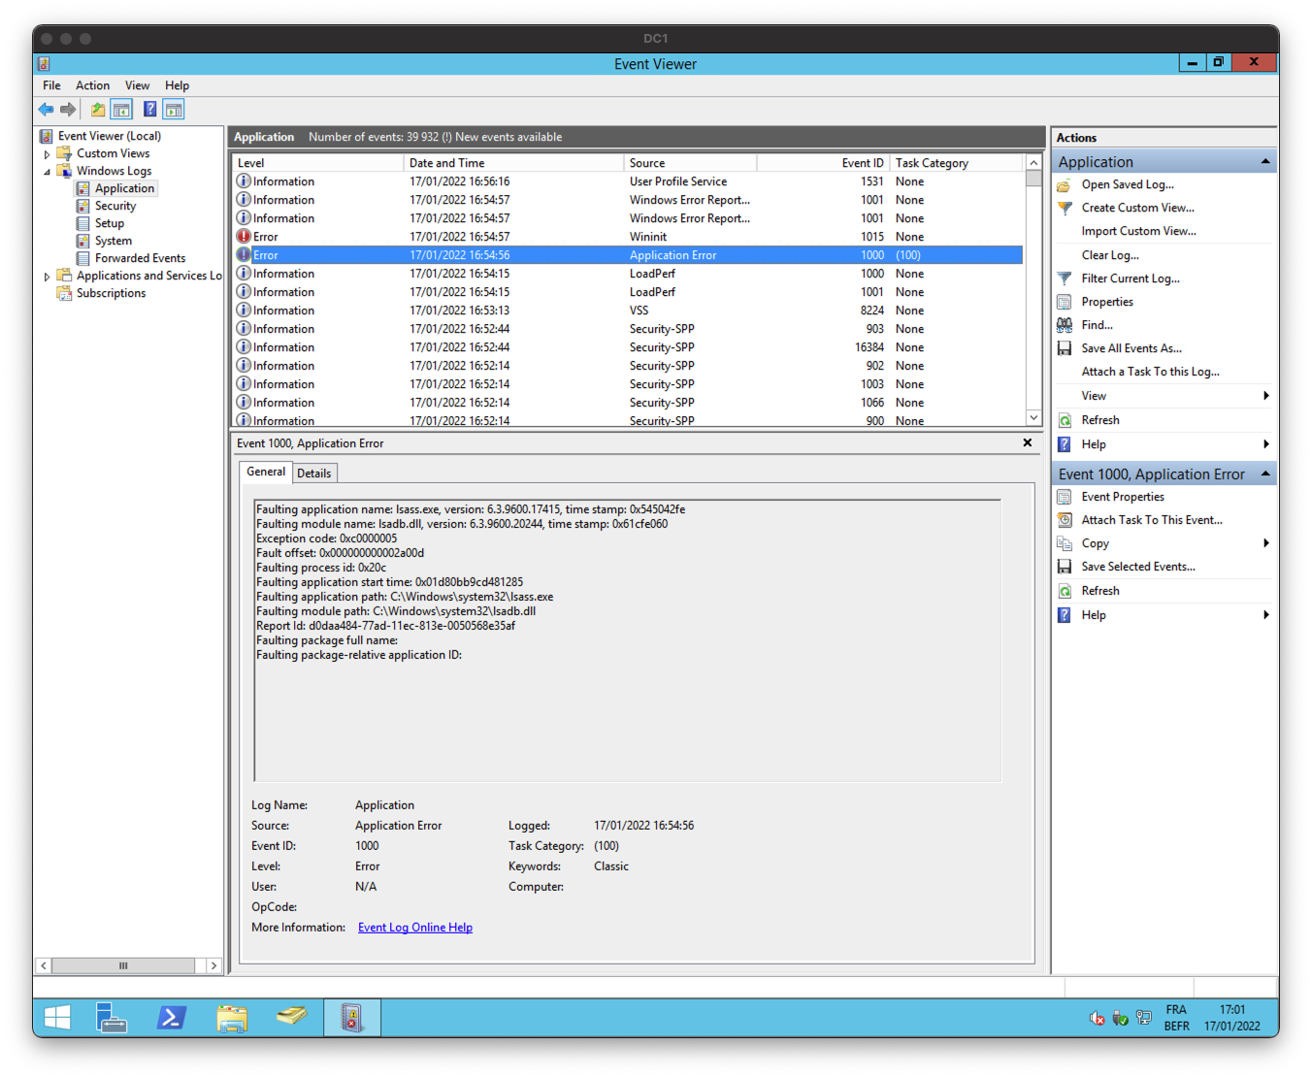
Task: Click the upper Refresh action
Action: click(1100, 420)
